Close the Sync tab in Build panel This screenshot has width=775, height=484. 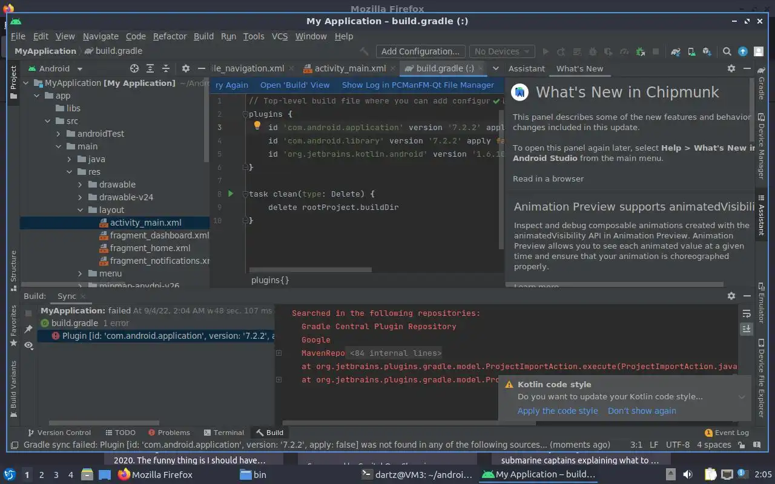83,296
